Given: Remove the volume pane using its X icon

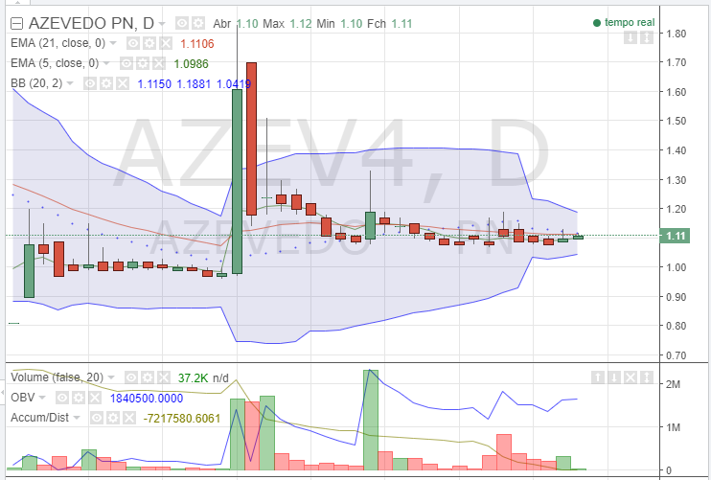Looking at the screenshot, I should click(x=631, y=377).
